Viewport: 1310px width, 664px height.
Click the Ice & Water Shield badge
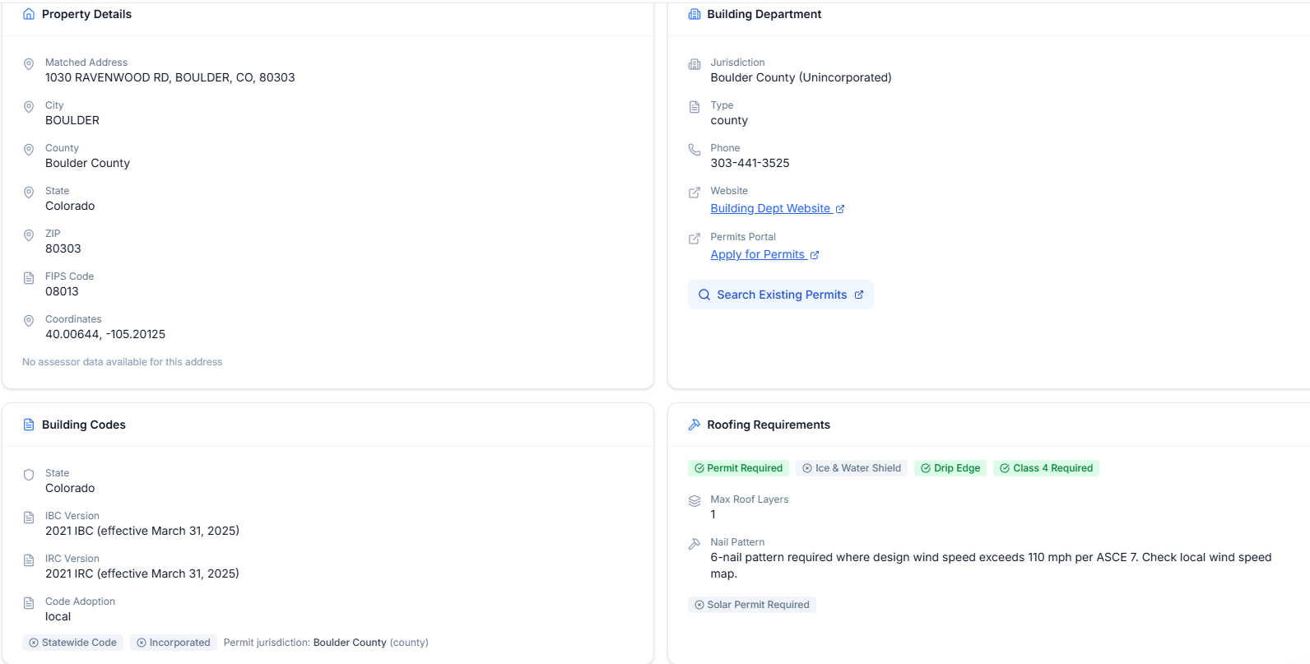[x=852, y=468]
